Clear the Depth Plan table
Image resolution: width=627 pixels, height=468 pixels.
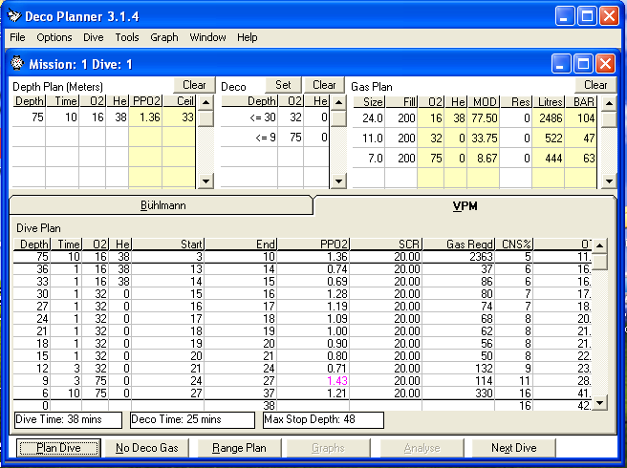pyautogui.click(x=194, y=85)
